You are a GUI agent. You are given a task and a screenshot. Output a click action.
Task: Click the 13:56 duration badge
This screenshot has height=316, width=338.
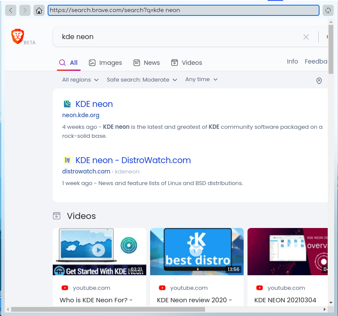233,269
